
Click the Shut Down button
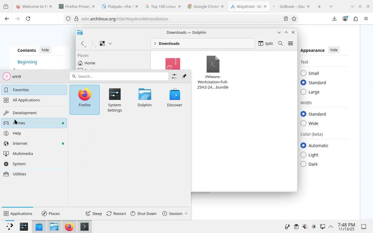coord(143,213)
